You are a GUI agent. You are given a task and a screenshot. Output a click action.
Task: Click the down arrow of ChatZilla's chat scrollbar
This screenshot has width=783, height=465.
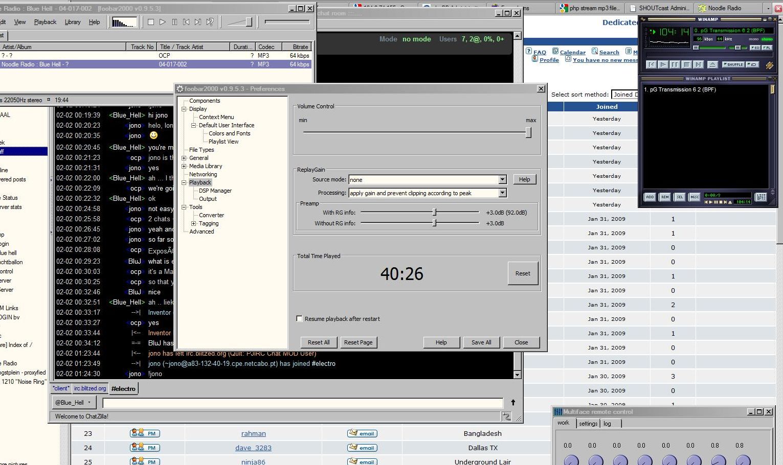click(x=517, y=375)
